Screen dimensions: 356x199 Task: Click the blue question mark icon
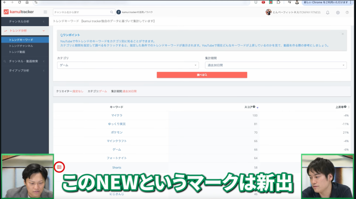pyautogui.click(x=119, y=12)
